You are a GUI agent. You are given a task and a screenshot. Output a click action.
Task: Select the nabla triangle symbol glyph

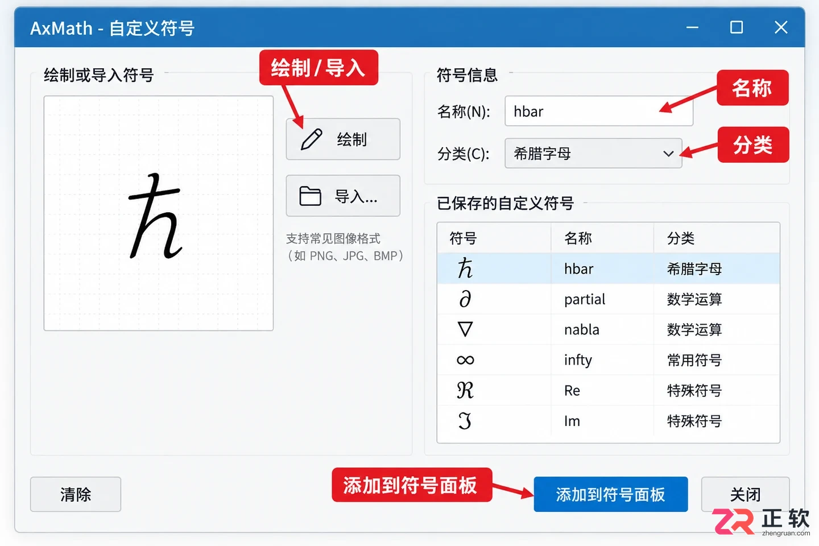465,329
